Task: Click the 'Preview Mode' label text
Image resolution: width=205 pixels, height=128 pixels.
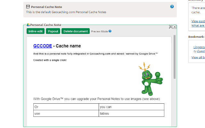Action: coord(99,31)
